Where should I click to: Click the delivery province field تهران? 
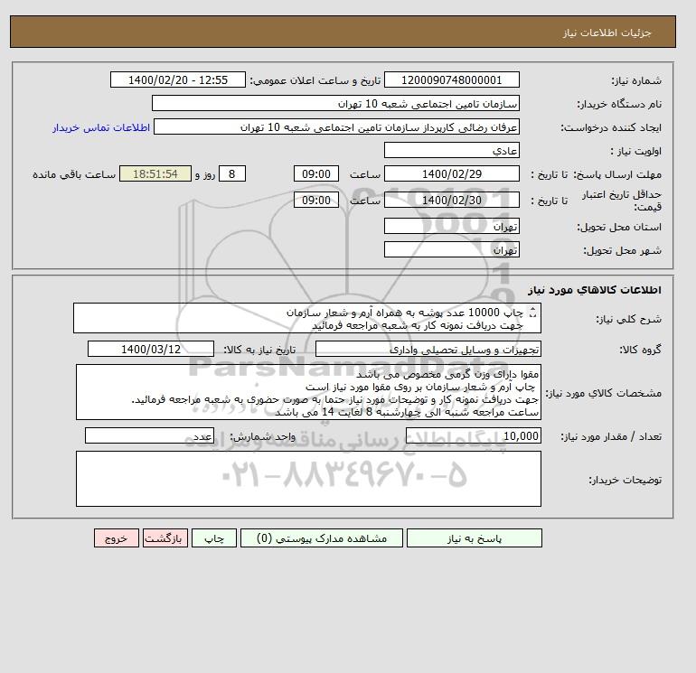coord(451,226)
